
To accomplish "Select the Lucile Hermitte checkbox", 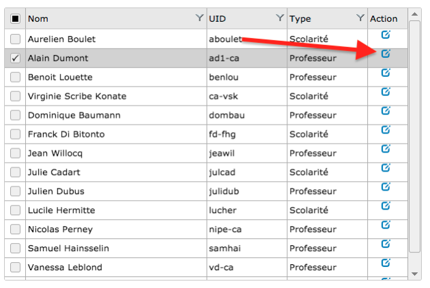I will [15, 210].
